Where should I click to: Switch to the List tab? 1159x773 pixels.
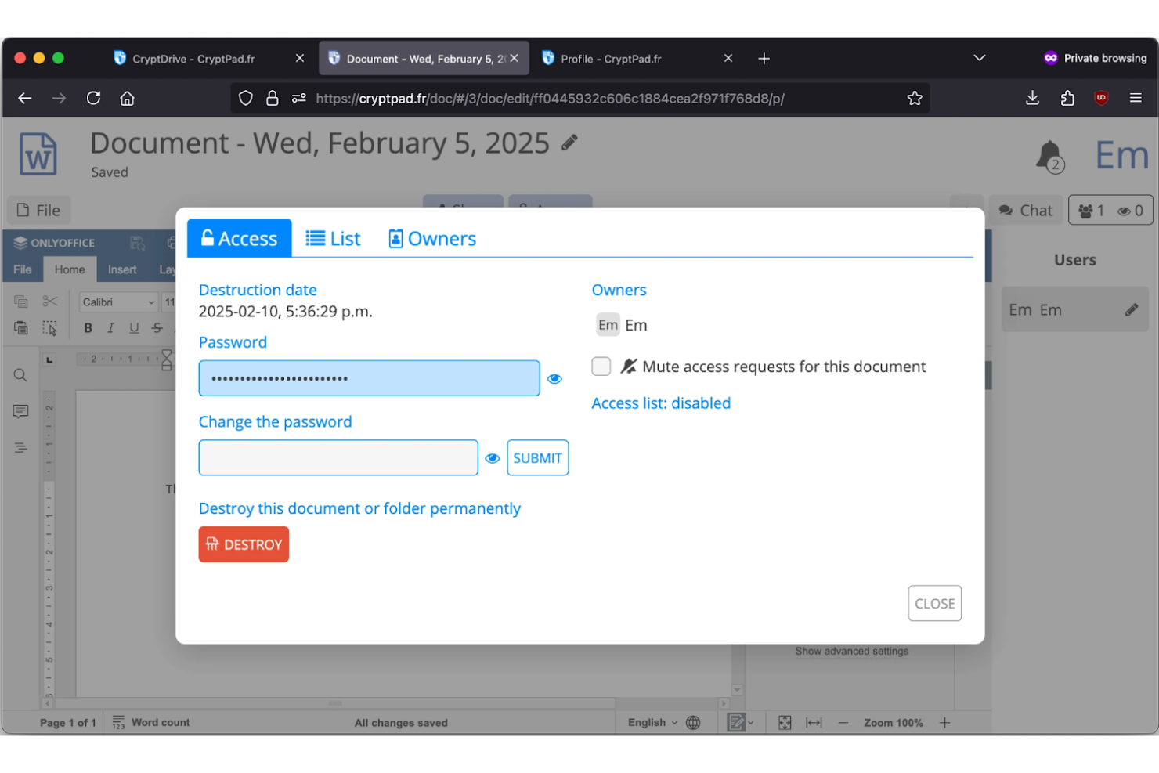click(333, 239)
